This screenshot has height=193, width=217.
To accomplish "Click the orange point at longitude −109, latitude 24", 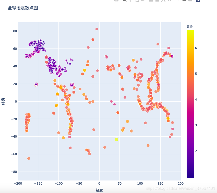I will [x=55, y=80].
